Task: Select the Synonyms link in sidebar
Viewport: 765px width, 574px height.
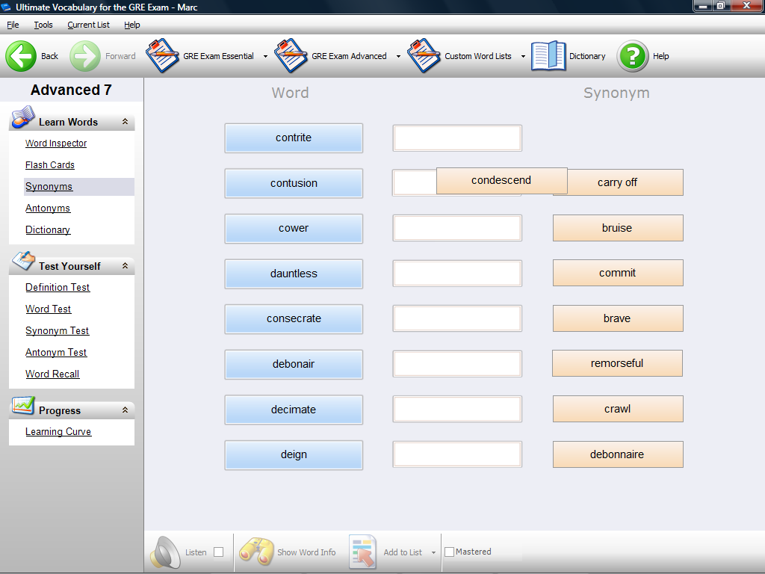Action: coord(49,186)
